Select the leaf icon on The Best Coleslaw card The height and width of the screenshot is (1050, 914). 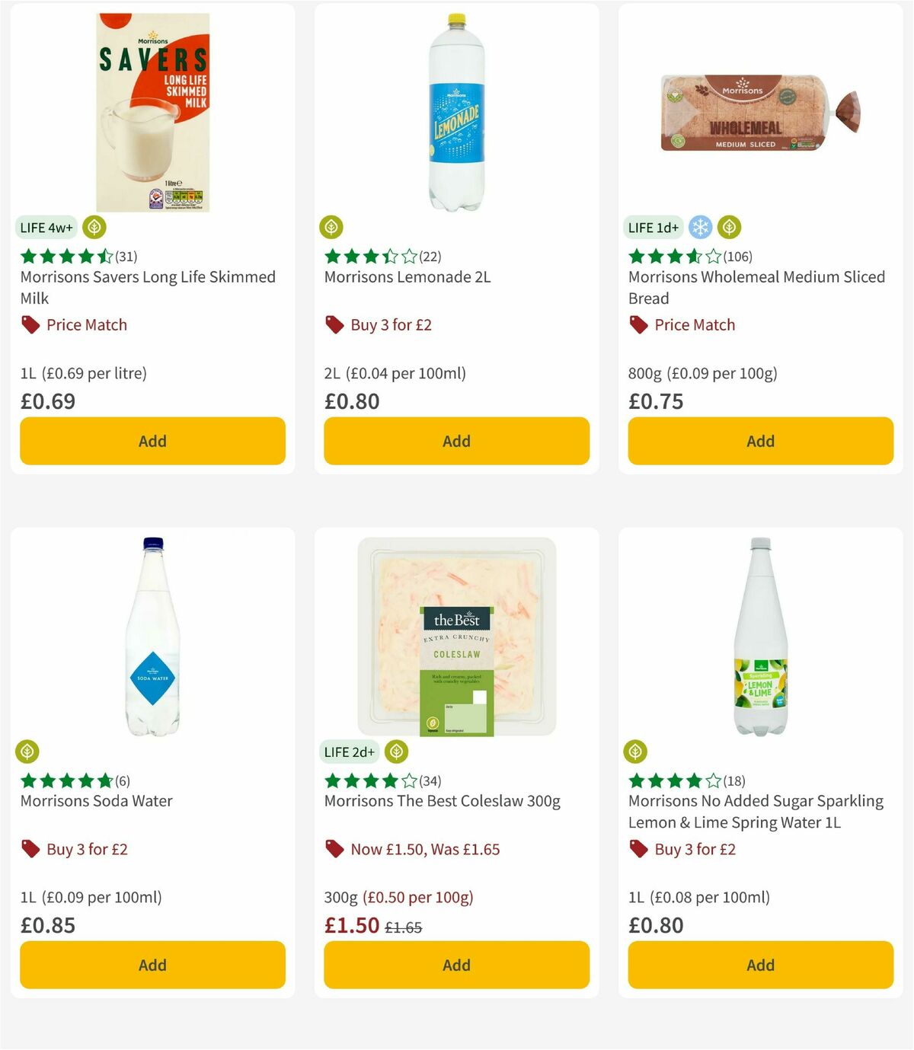coord(396,752)
